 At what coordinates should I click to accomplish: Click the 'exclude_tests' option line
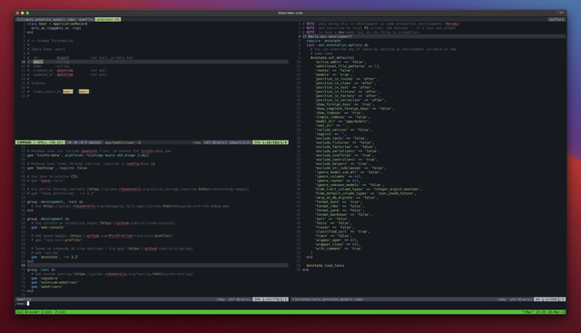(341, 138)
